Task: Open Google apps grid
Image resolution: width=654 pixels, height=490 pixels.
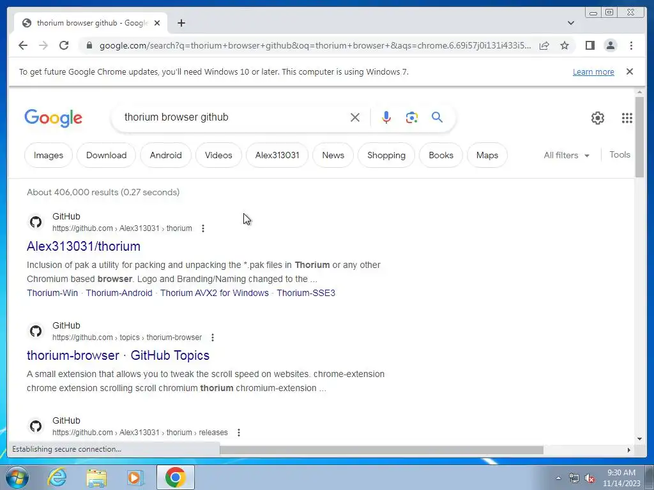Action: (x=627, y=118)
